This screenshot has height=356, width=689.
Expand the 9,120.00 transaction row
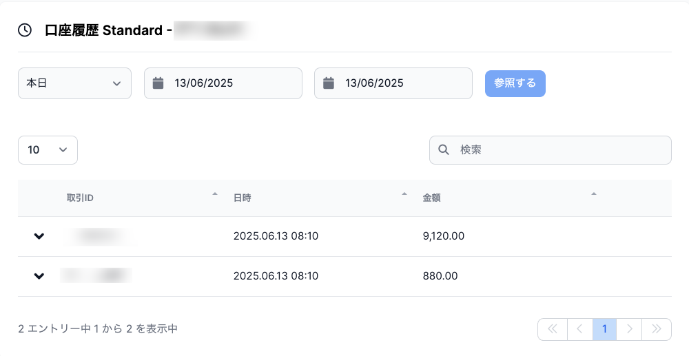tap(39, 236)
